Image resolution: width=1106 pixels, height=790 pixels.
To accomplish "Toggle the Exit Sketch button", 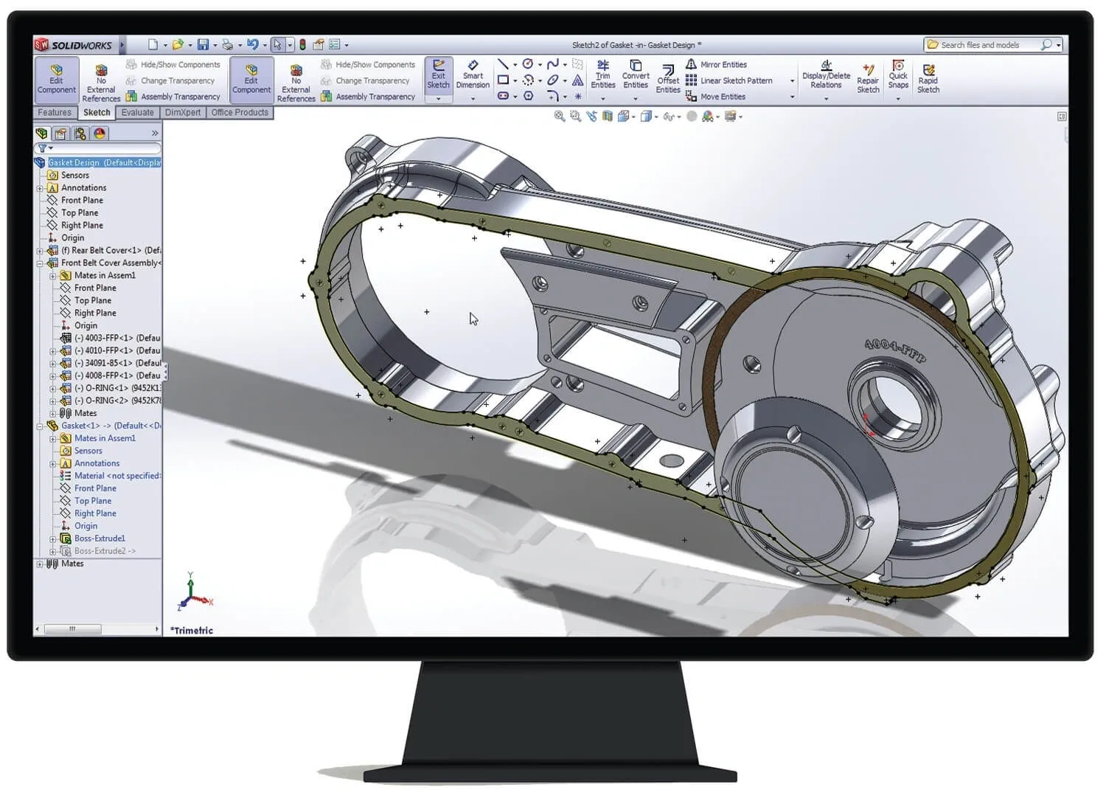I will (x=438, y=75).
